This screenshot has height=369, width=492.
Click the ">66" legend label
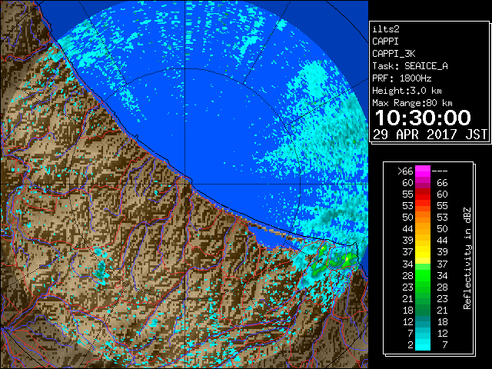tap(405, 171)
